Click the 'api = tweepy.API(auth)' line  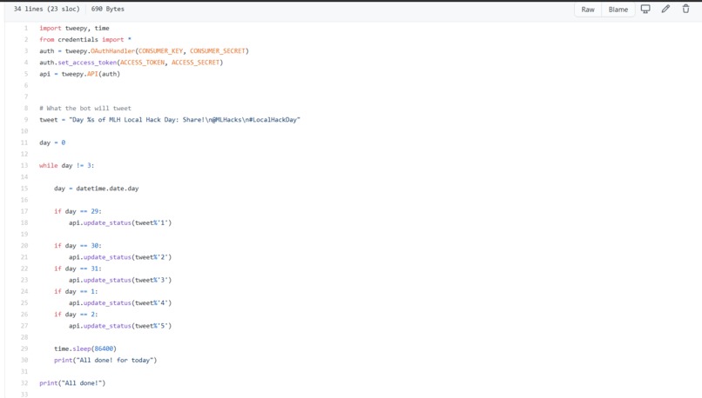coord(79,74)
